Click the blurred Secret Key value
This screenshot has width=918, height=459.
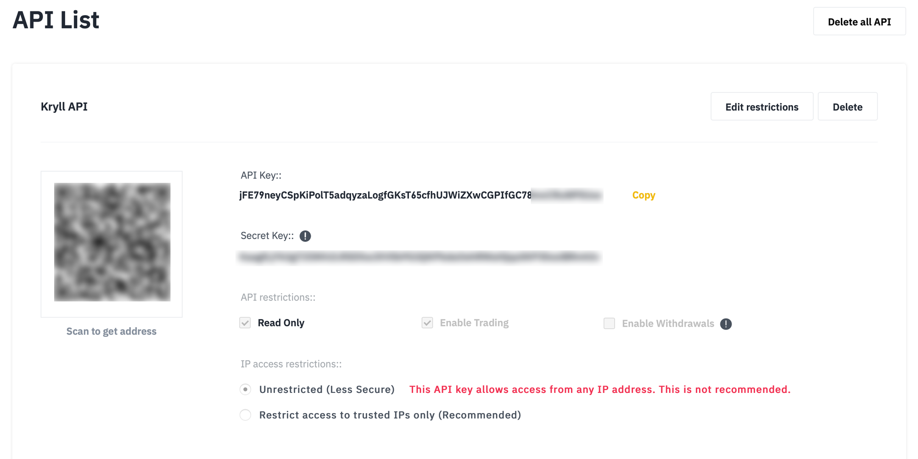click(419, 257)
